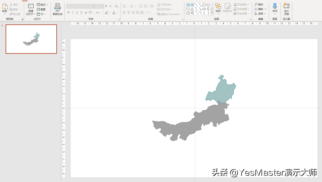Toggle italic formatting

[72, 12]
